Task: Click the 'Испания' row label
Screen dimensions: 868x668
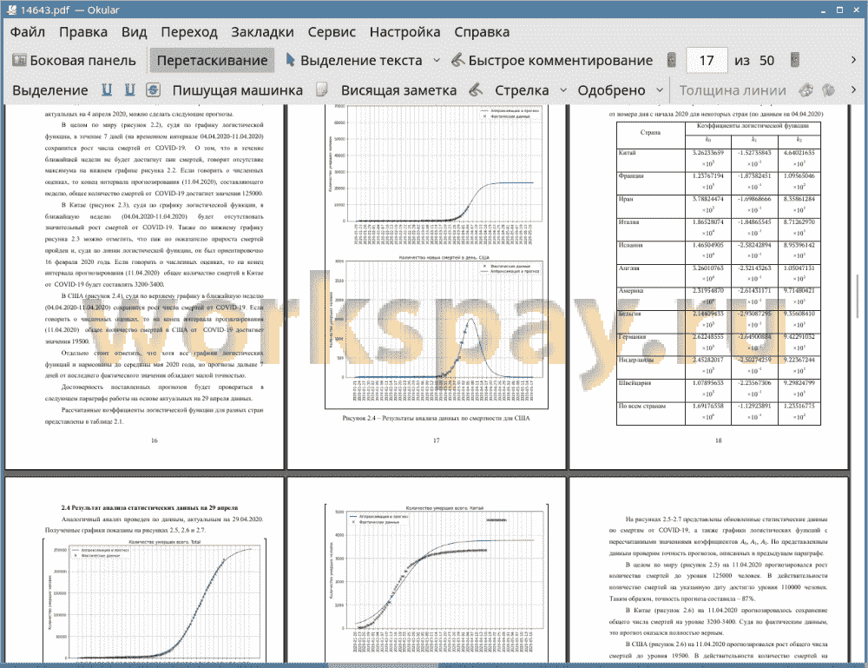Action: pos(630,245)
